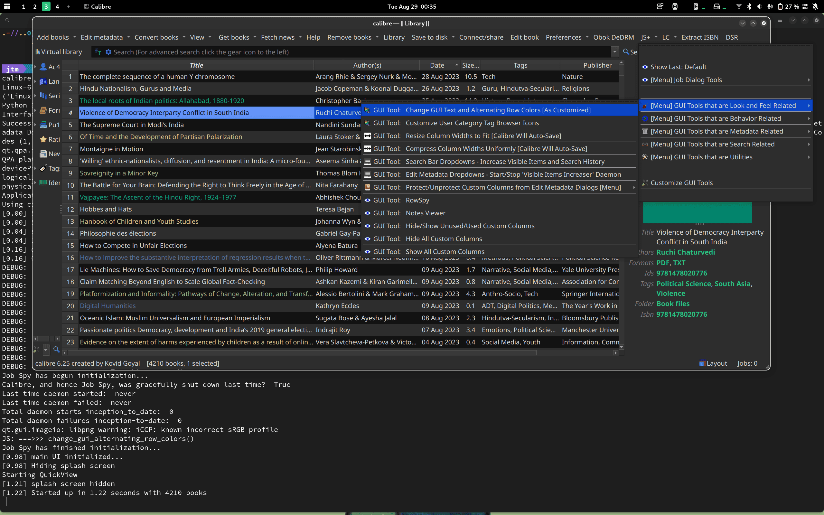Click the Ruchi Chaturvedi author link
This screenshot has height=515, width=824.
pyautogui.click(x=685, y=252)
